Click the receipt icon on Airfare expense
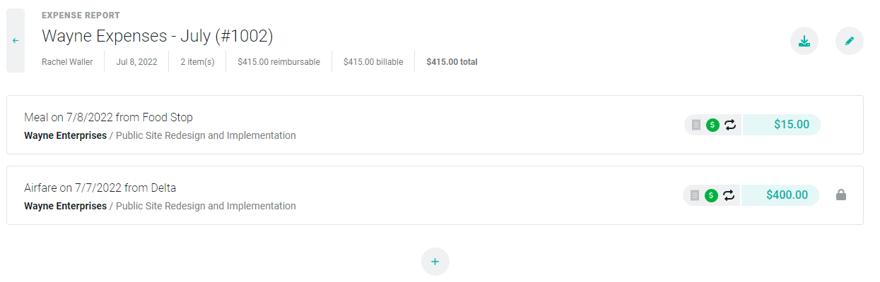 pos(695,195)
